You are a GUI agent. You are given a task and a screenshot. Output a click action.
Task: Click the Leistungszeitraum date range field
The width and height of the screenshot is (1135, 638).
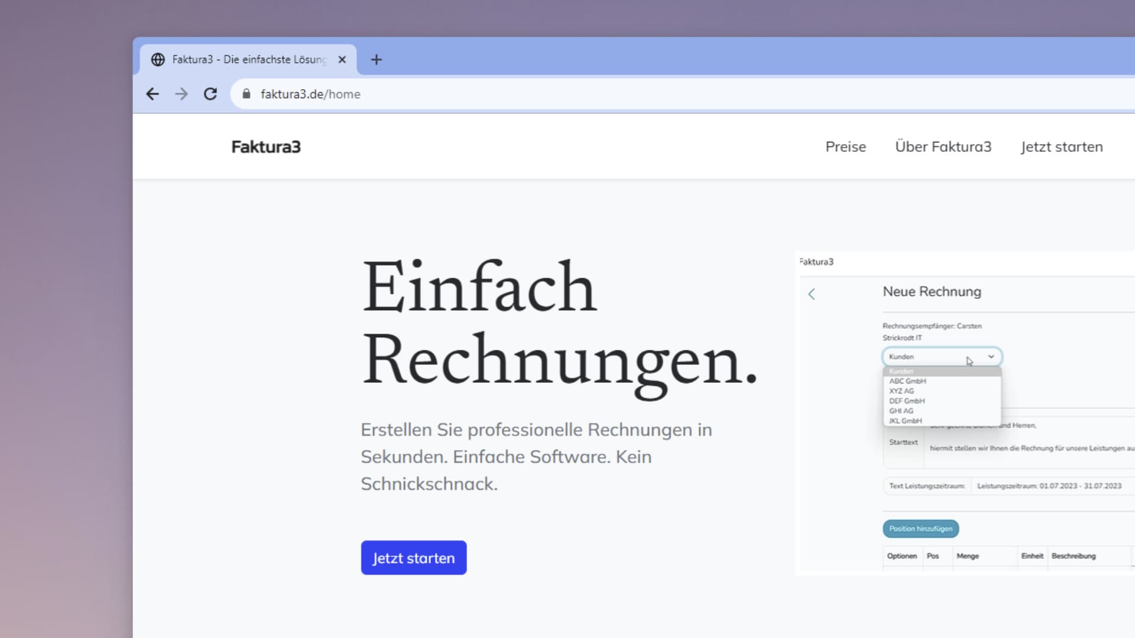pyautogui.click(x=1052, y=486)
